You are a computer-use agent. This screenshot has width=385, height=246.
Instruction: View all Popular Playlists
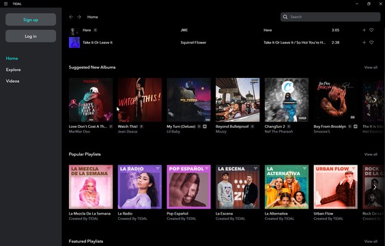pyautogui.click(x=371, y=154)
